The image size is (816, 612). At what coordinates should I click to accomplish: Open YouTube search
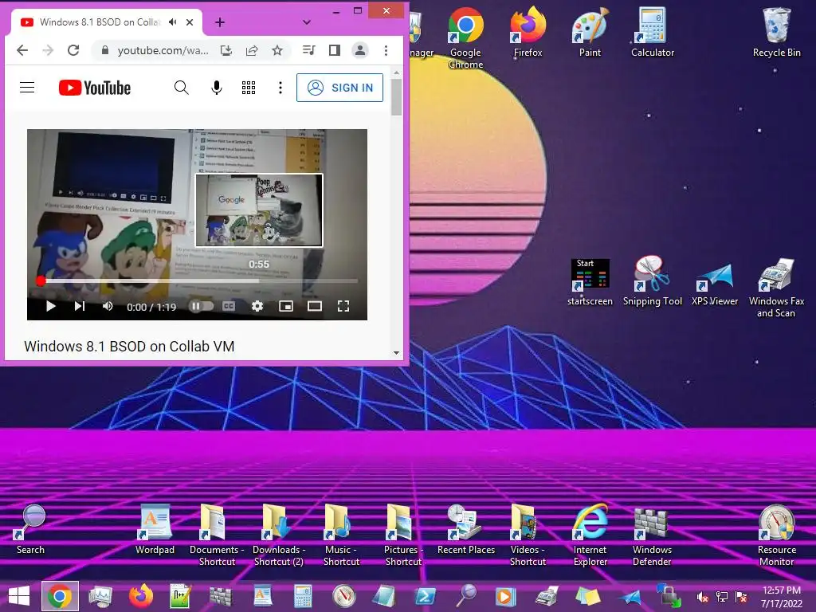[x=181, y=88]
